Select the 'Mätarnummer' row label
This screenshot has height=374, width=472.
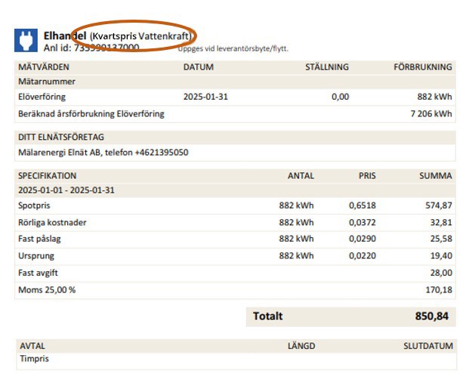[47, 82]
